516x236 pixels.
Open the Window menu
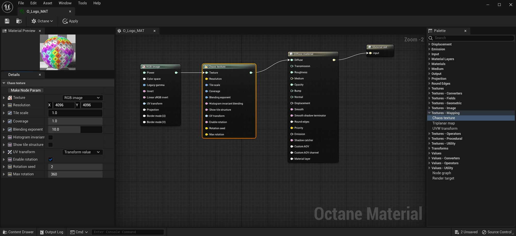click(65, 3)
